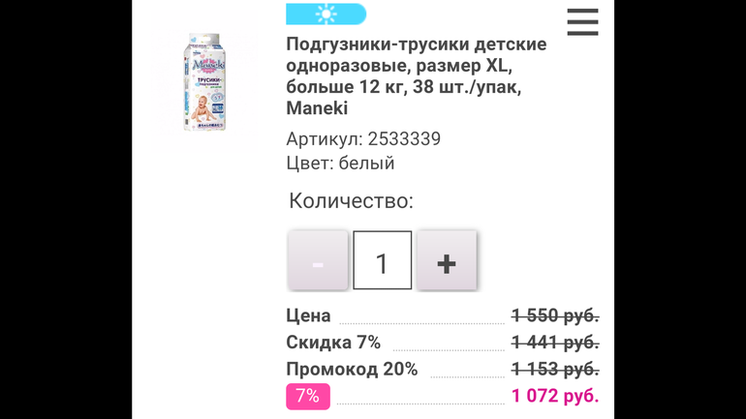Click the crossed-out 1 441 руб. price
Viewport: 746px width, 419px height.
[555, 343]
